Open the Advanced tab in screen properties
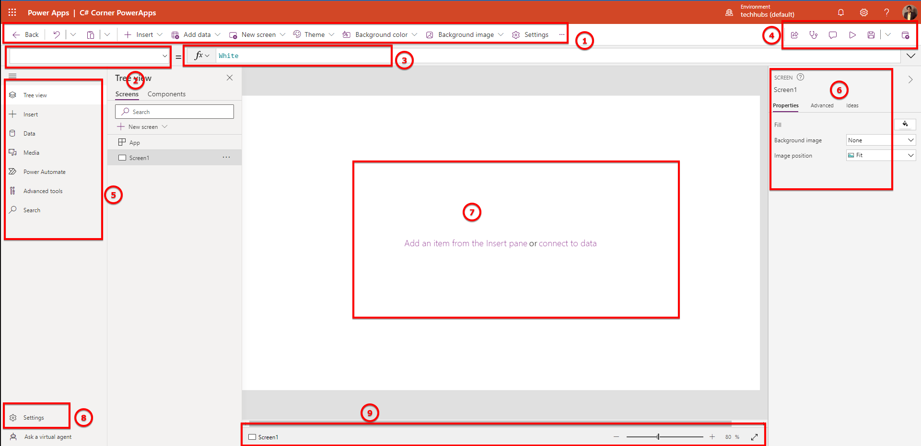Image resolution: width=921 pixels, height=446 pixels. 822,105
